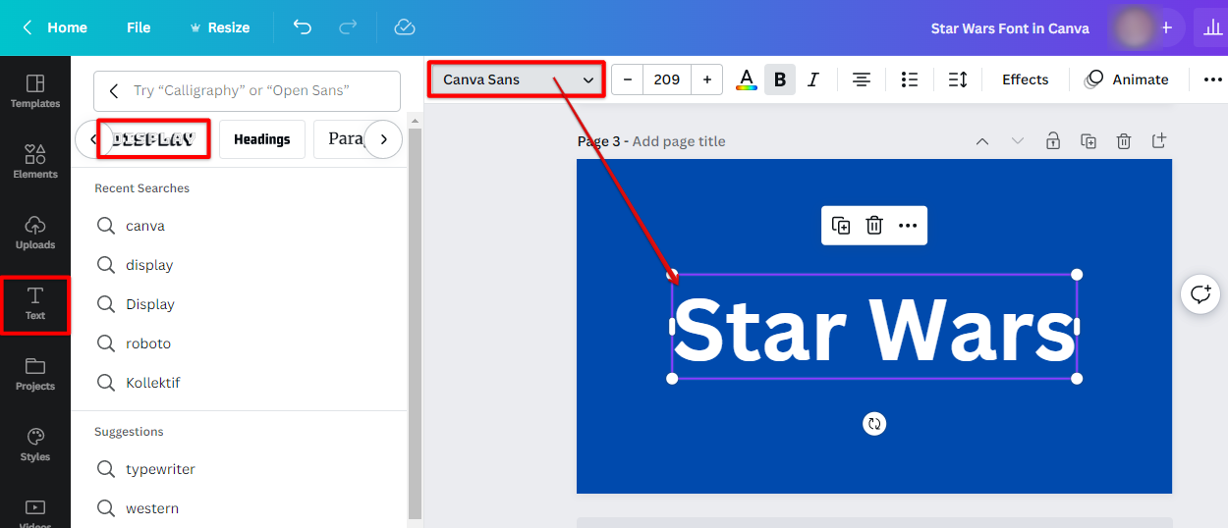1228x528 pixels.
Task: Open the Canva Sans font dropdown
Action: point(518,79)
